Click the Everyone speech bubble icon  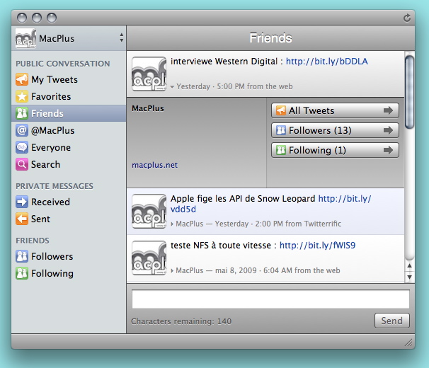point(22,147)
